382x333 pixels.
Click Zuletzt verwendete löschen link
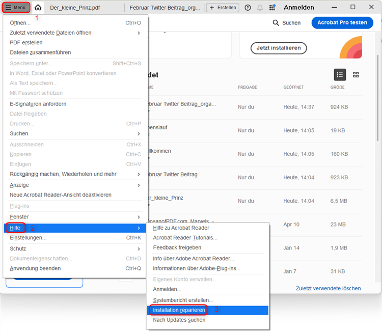[328, 288]
